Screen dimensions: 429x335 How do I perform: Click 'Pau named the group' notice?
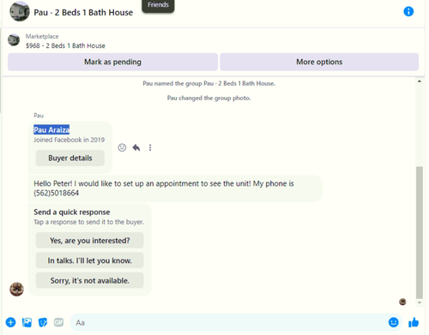point(208,83)
